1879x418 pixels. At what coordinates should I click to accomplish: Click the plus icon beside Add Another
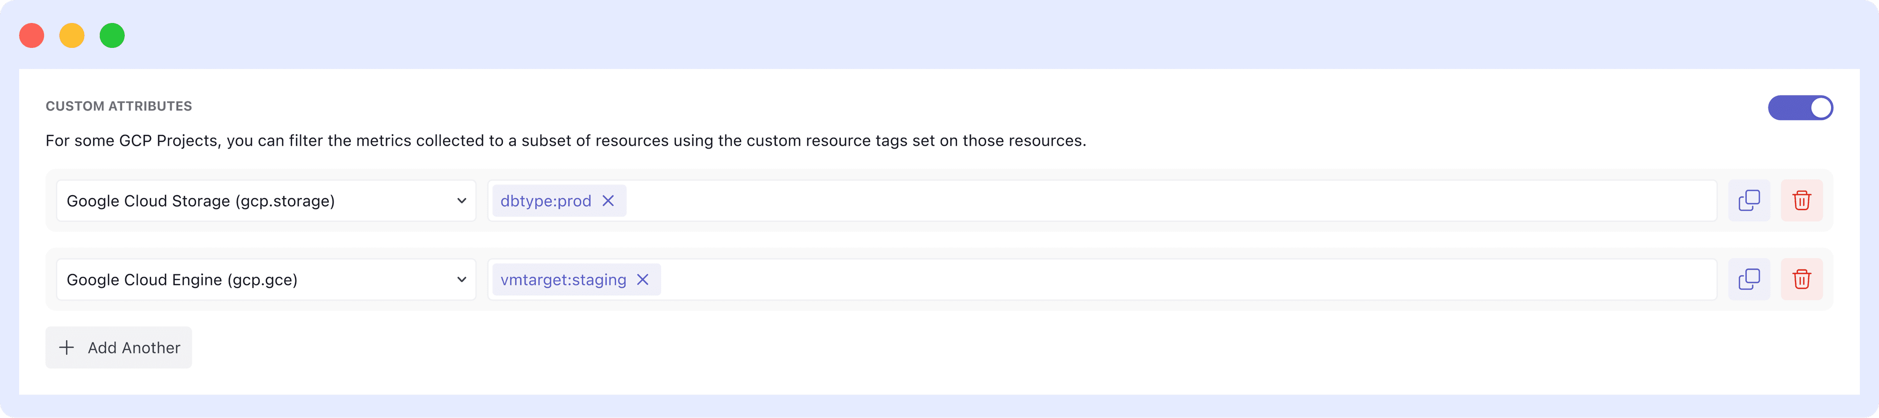click(67, 348)
